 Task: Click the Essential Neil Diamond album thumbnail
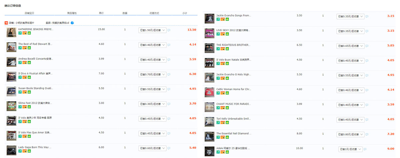point(209,136)
